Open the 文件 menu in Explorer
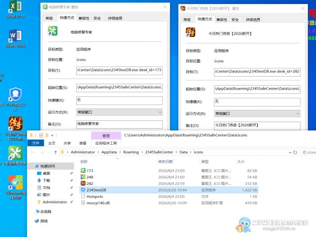 tap(35, 143)
